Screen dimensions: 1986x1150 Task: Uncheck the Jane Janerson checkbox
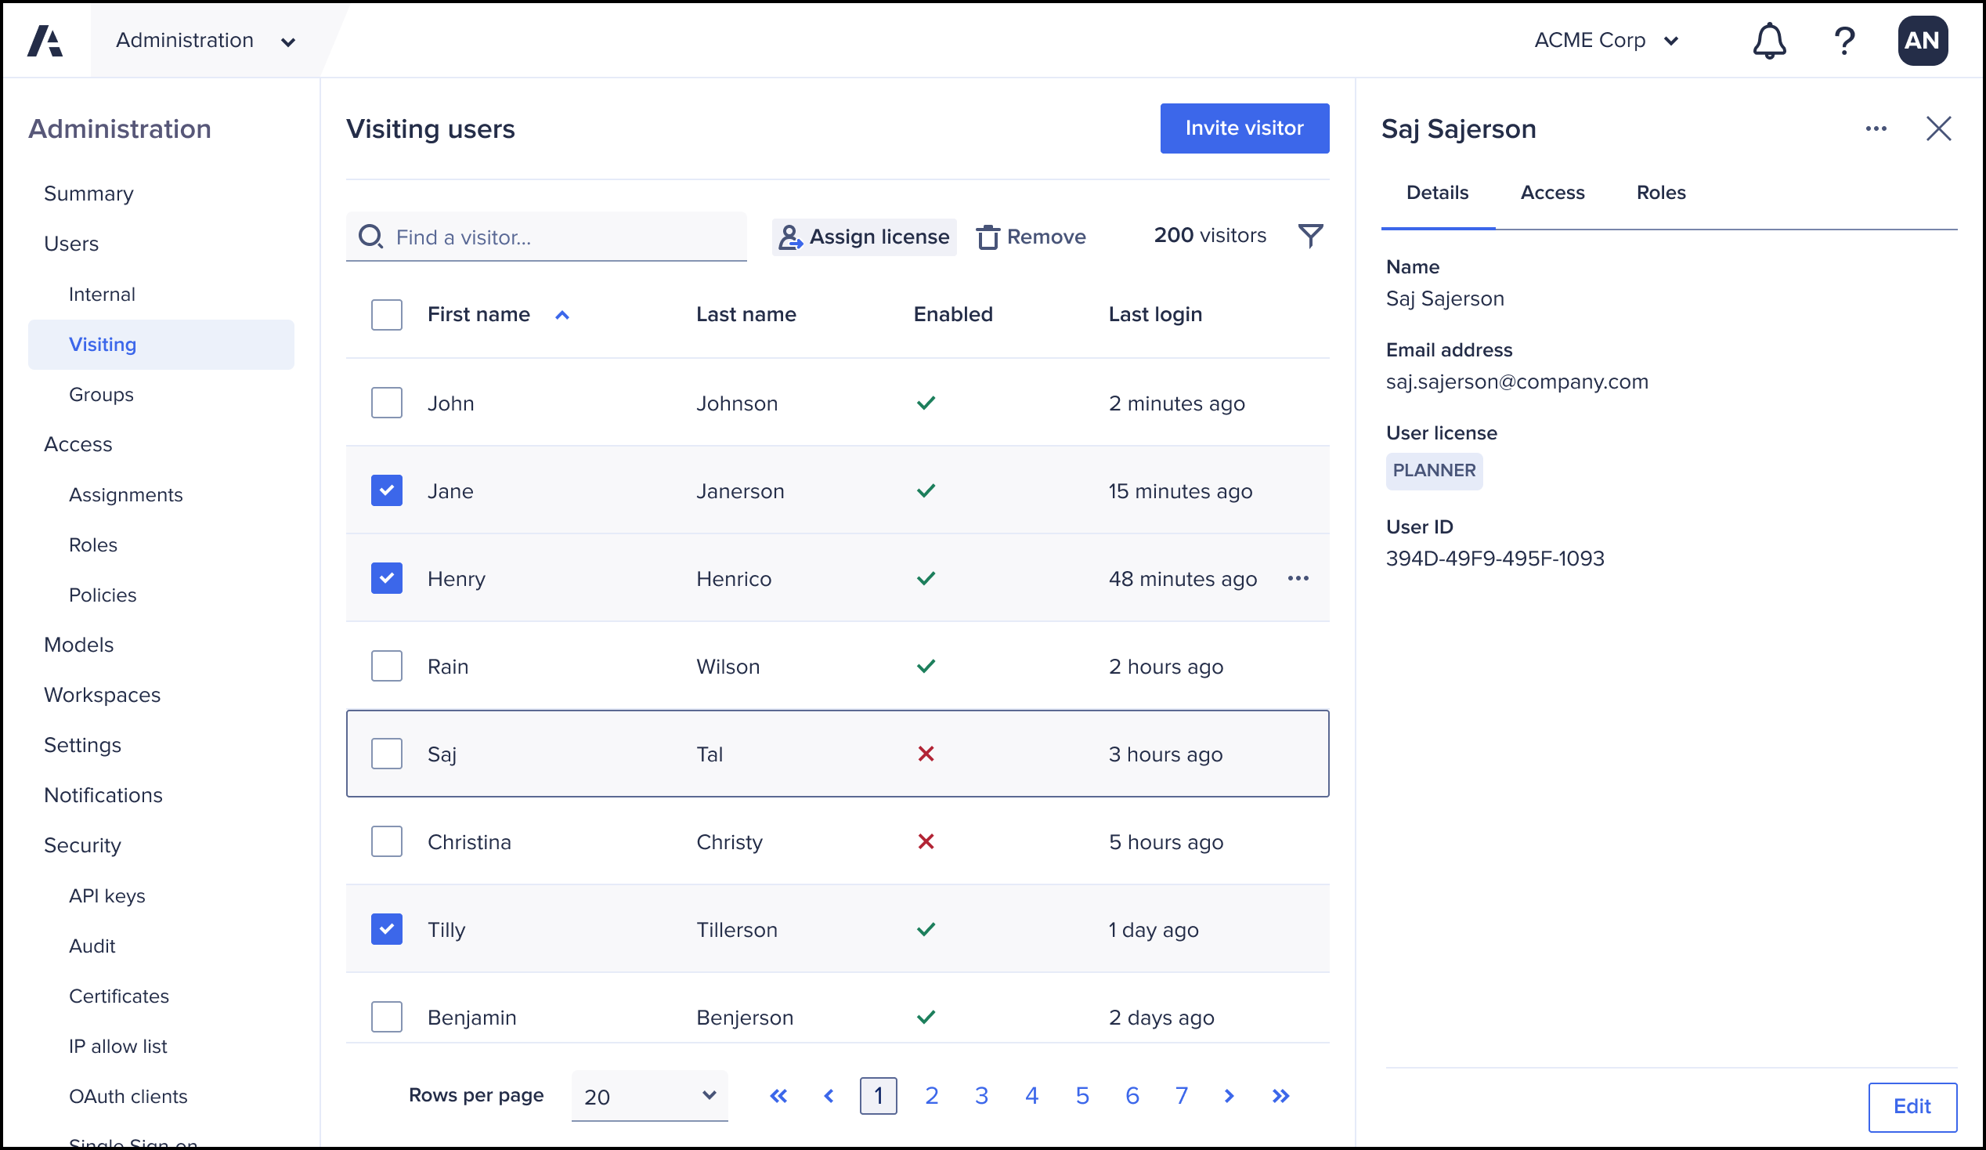tap(386, 490)
